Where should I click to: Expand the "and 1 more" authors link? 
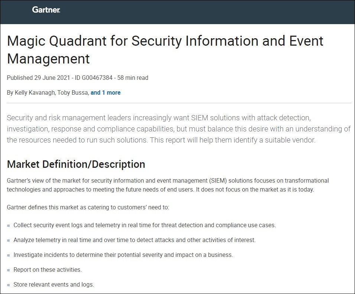(105, 93)
